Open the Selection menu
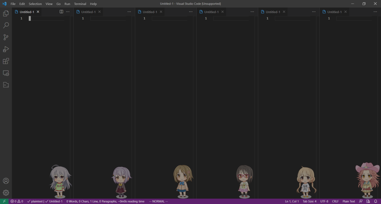 coord(35,4)
